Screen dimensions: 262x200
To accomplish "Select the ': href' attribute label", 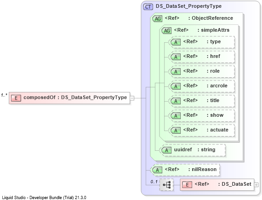I will pos(213,56).
